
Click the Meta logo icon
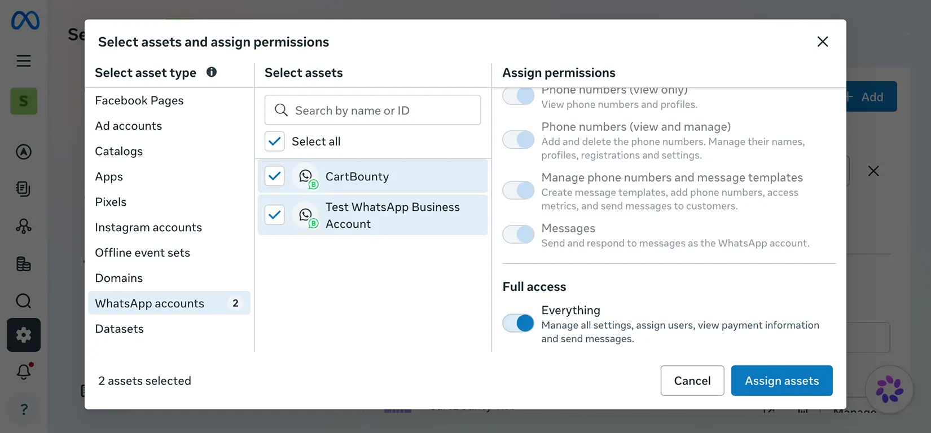[25, 21]
